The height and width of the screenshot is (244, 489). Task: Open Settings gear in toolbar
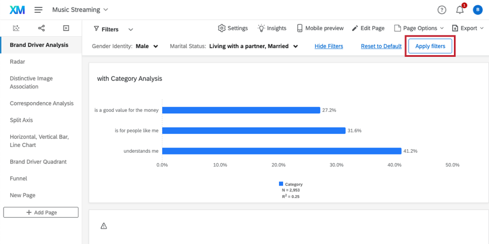pos(232,28)
